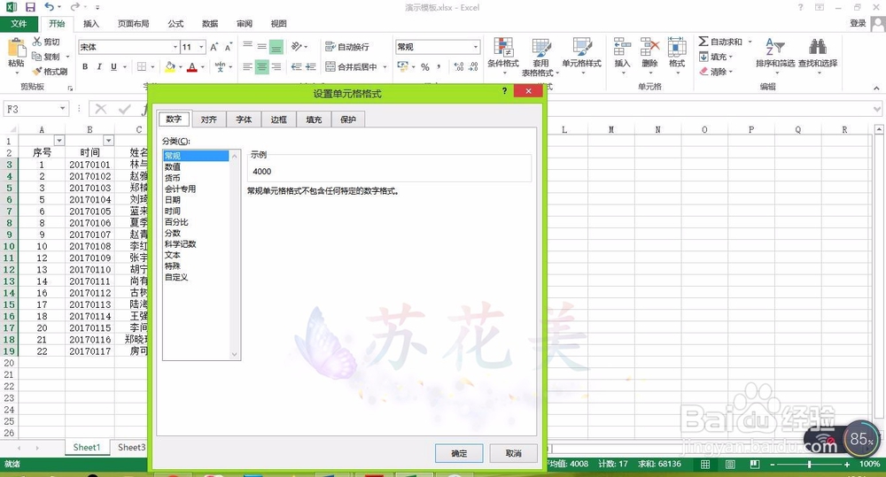The height and width of the screenshot is (477, 886).
Task: Click 取消 button in dialog
Action: click(513, 453)
